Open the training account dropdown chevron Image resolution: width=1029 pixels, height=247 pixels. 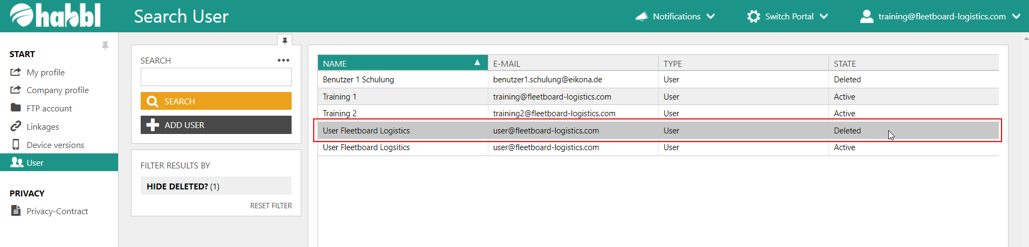(1016, 17)
